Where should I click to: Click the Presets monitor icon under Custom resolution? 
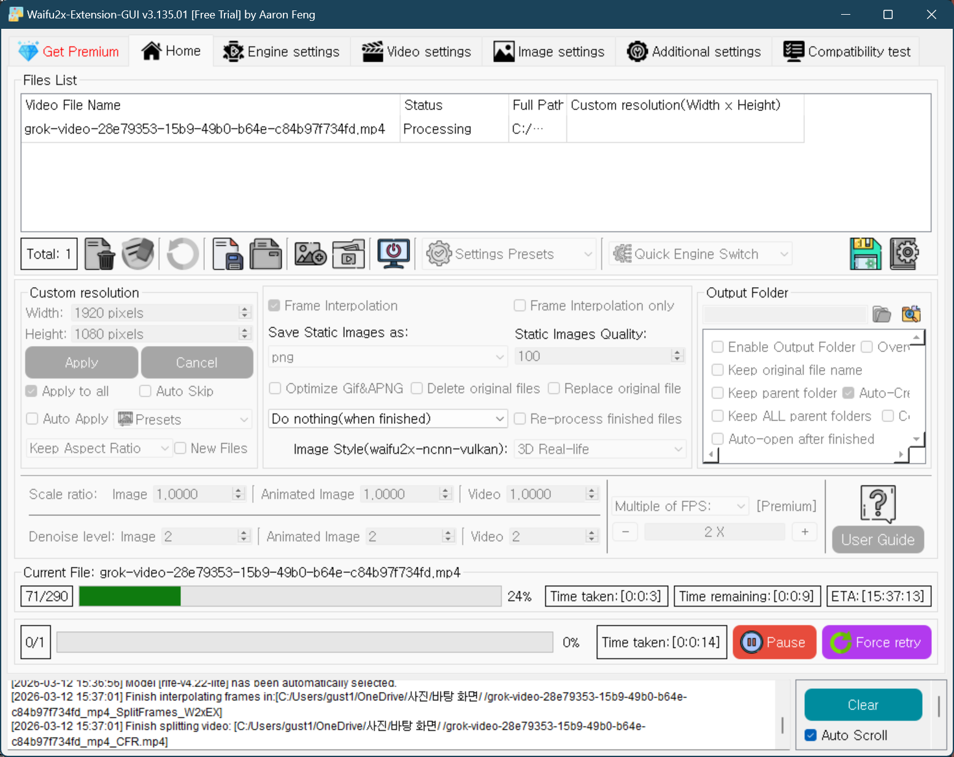[x=125, y=419]
